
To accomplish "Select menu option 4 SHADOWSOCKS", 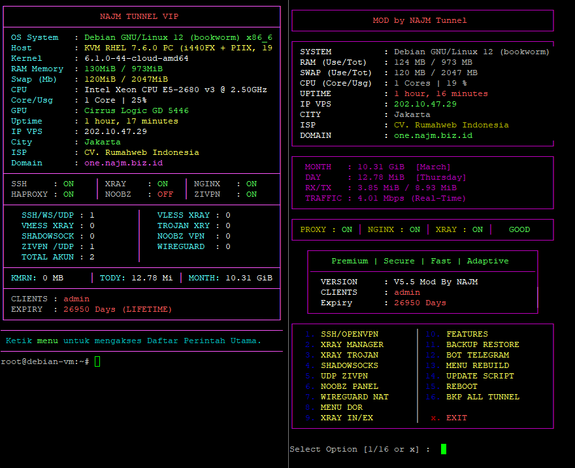I will coord(342,365).
